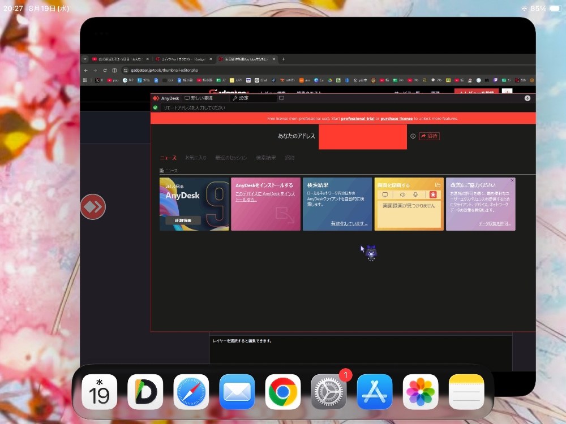The image size is (566, 424).
Task: Launch Chrome from the dock
Action: (282, 392)
